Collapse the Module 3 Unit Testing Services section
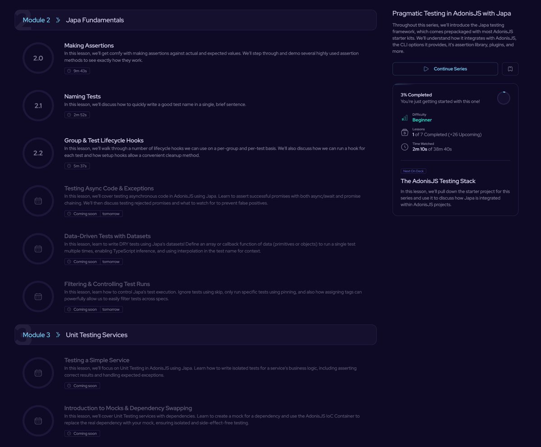This screenshot has width=541, height=447. [196, 335]
